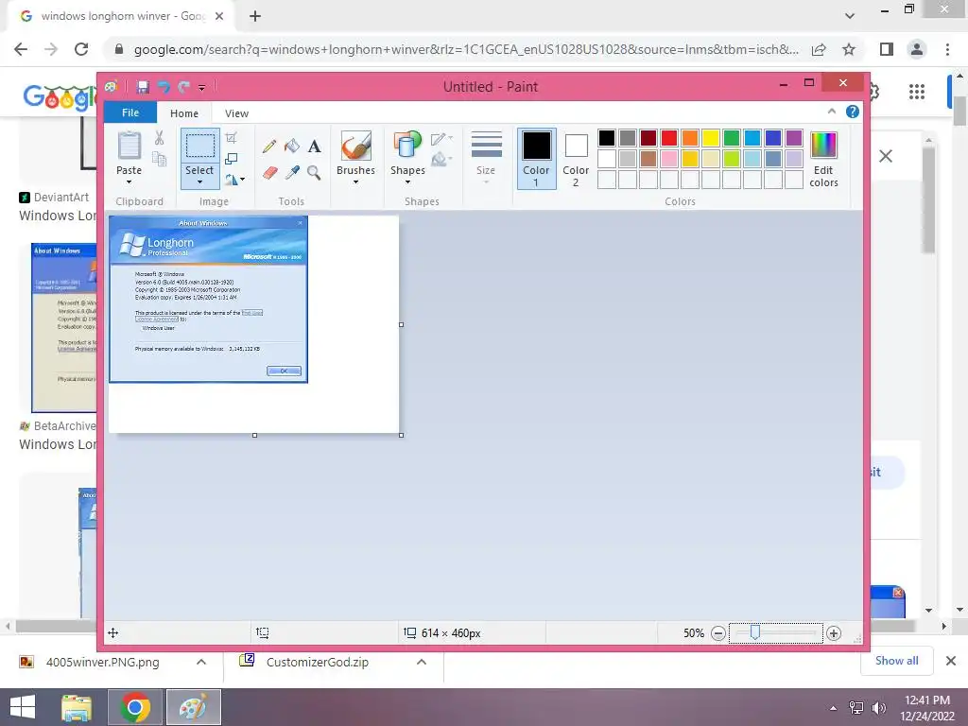Open Edit colors dialog
This screenshot has width=968, height=726.
pyautogui.click(x=823, y=159)
